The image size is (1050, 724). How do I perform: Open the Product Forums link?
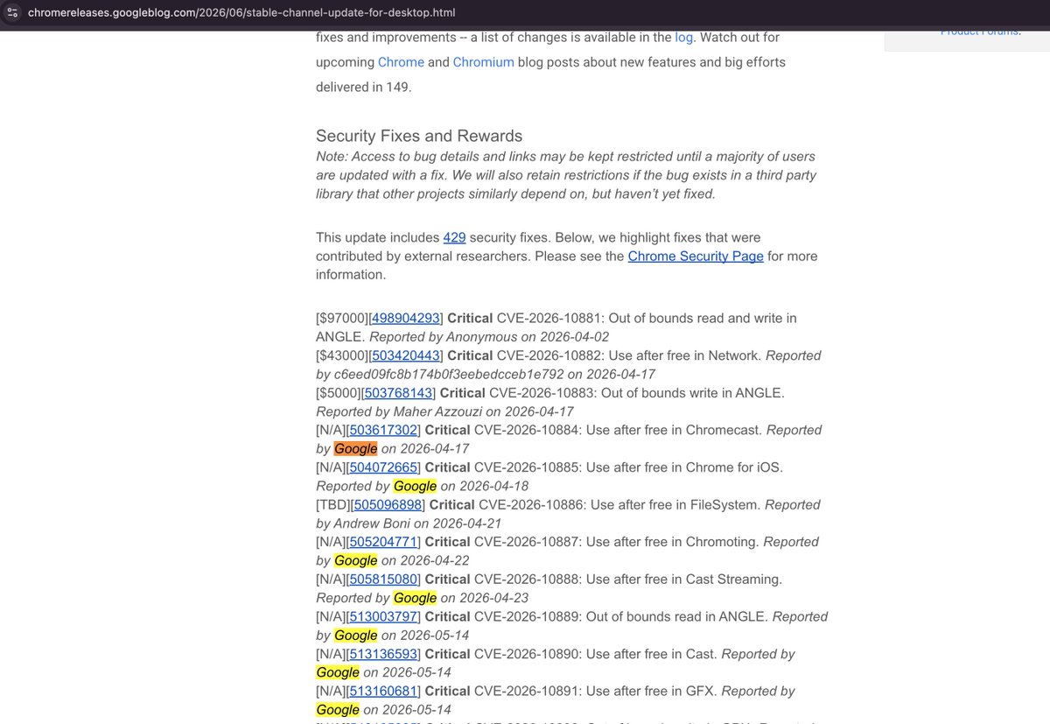pos(980,32)
